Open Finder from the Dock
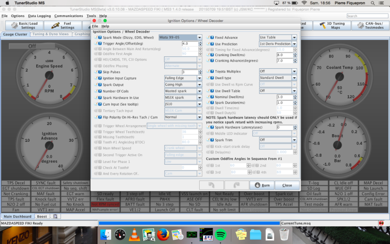This screenshot has height=244, width=390. coord(106,234)
